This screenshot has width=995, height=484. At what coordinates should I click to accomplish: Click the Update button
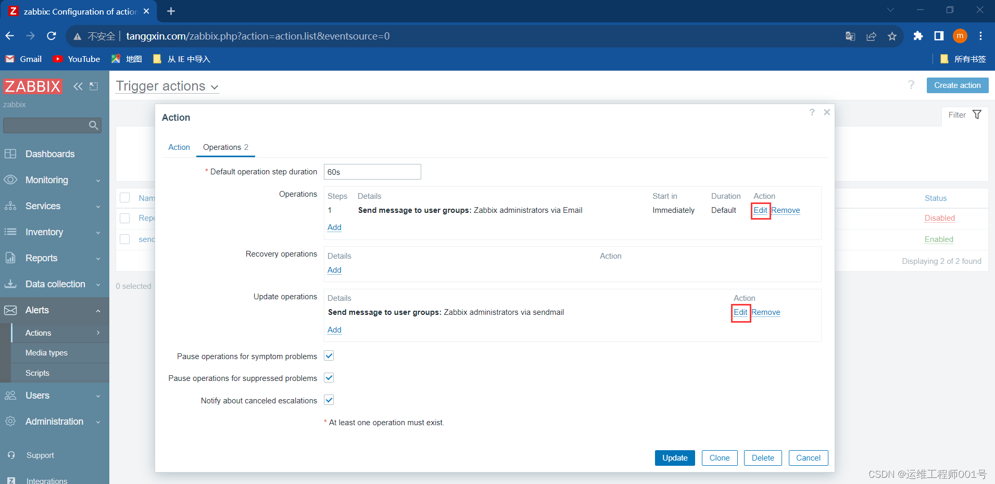pyautogui.click(x=675, y=458)
